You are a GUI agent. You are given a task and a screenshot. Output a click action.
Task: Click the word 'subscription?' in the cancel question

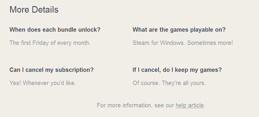74,70
